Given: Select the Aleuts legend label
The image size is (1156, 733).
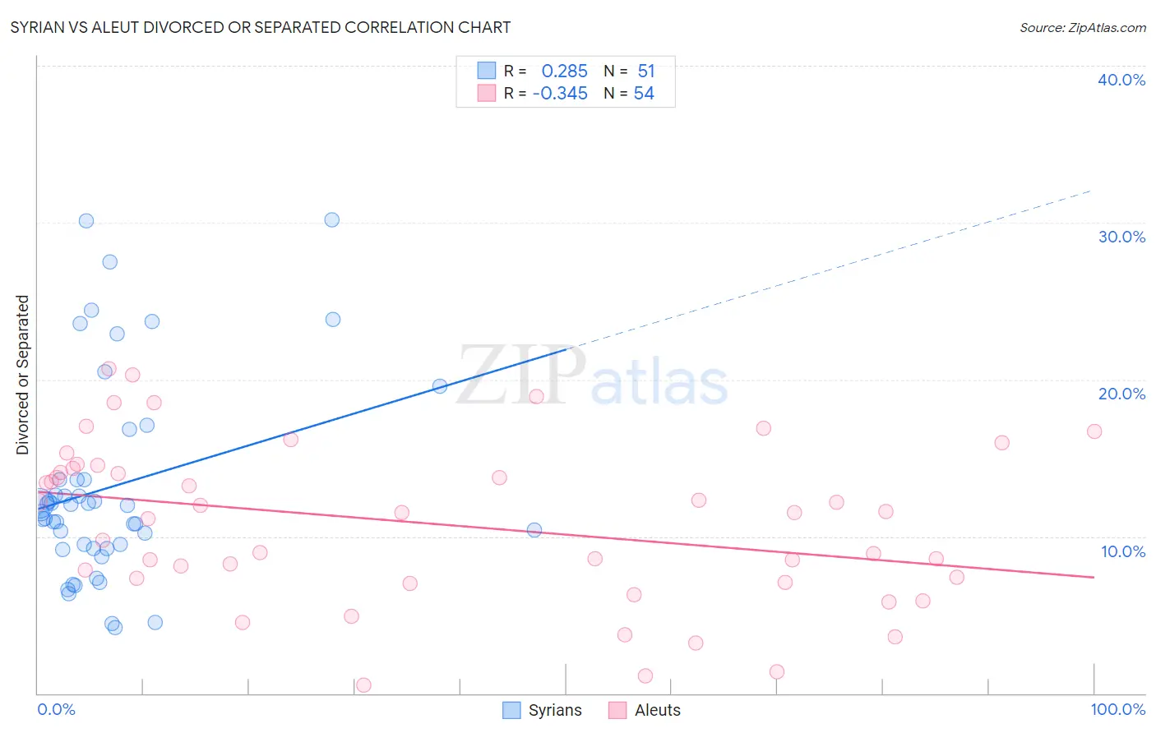Looking at the screenshot, I should click(x=658, y=710).
